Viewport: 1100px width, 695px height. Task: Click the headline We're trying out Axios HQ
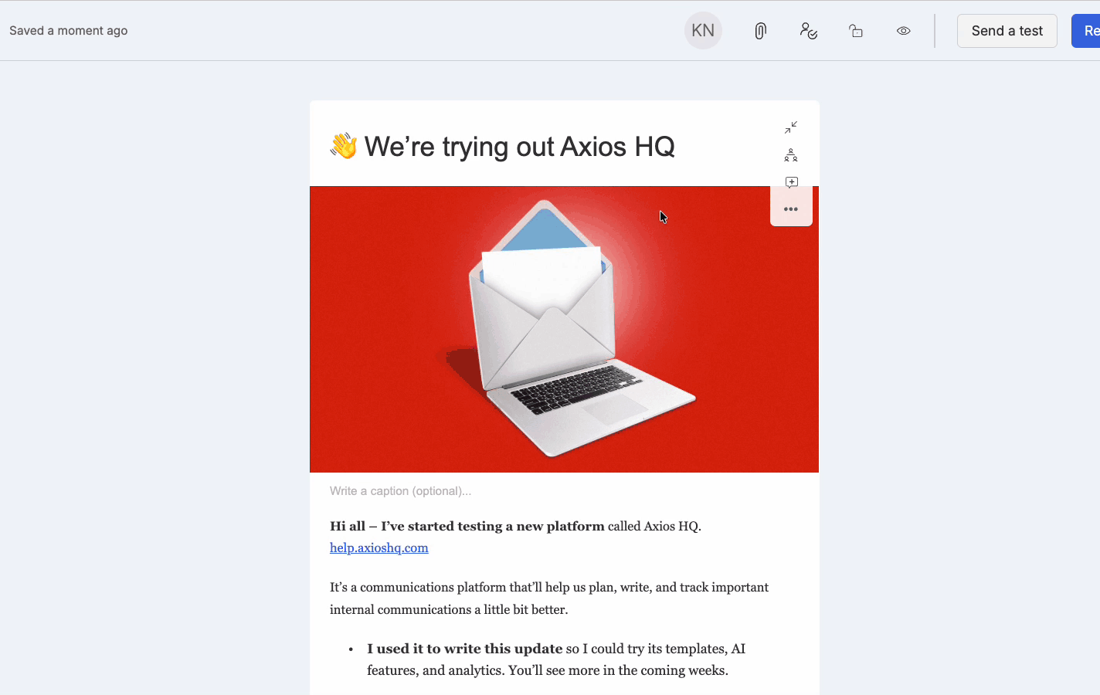[x=520, y=147]
